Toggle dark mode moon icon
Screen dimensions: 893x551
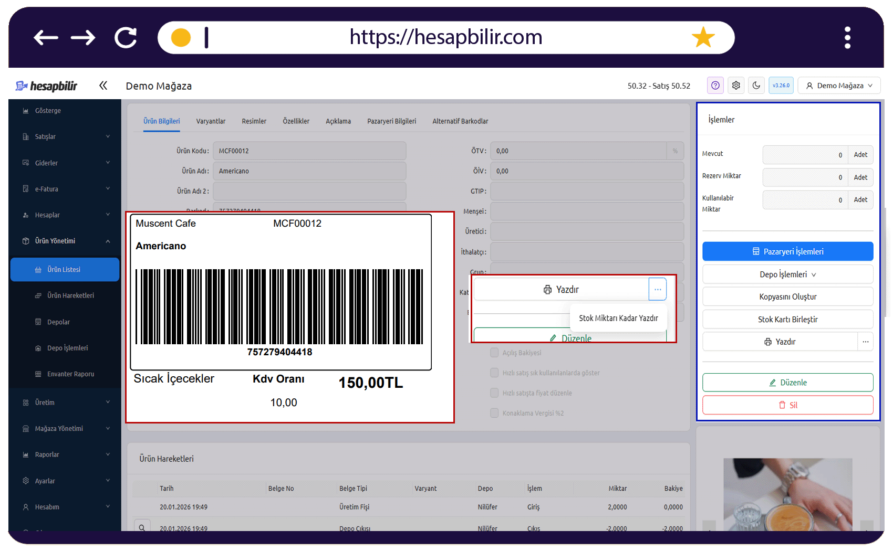[x=756, y=85]
